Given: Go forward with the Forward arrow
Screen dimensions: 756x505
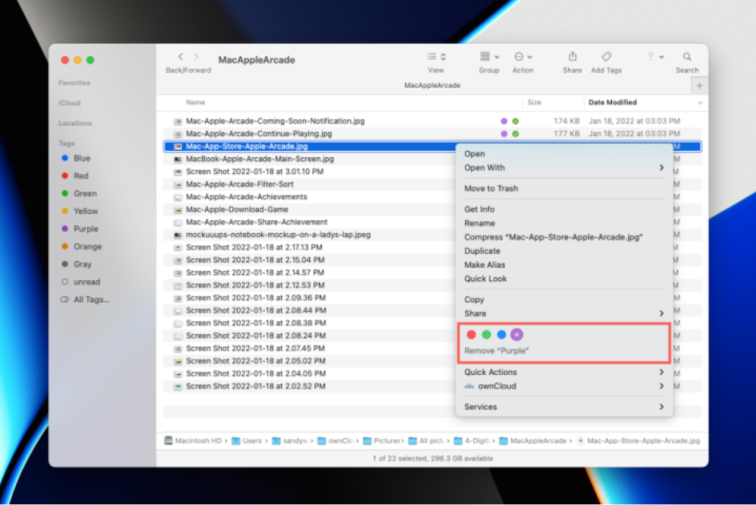Looking at the screenshot, I should (x=196, y=57).
